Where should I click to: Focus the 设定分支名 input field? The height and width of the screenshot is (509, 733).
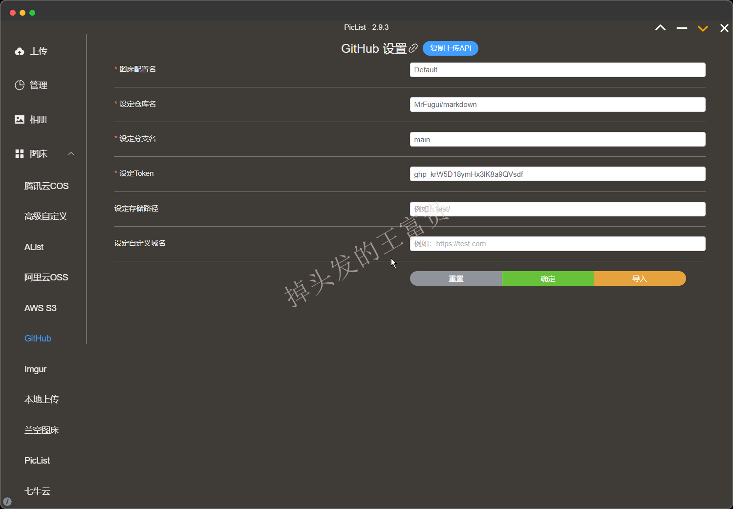pos(558,139)
